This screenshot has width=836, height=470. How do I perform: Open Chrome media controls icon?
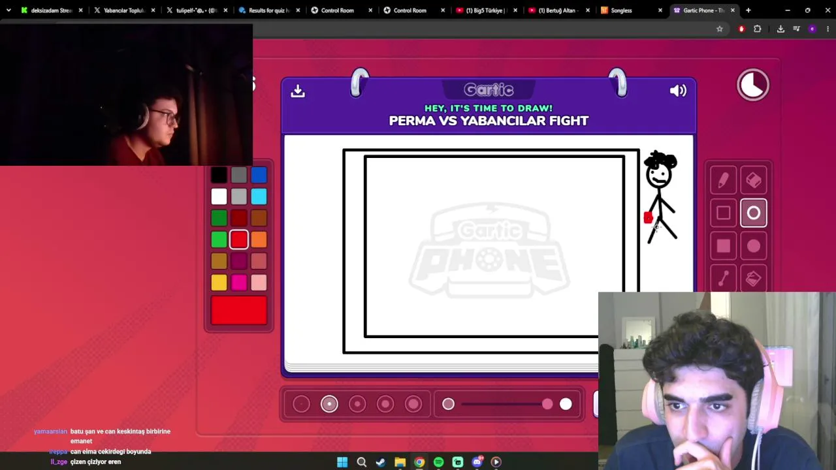pyautogui.click(x=796, y=29)
